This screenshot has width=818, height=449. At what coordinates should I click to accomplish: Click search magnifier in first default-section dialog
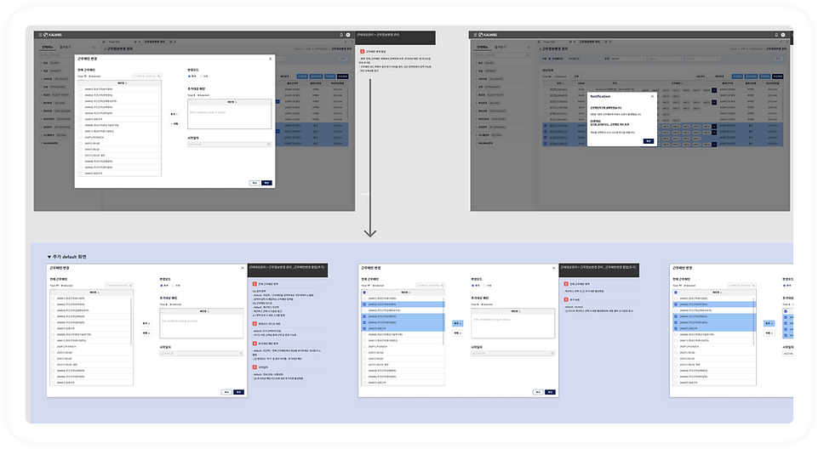[131, 286]
